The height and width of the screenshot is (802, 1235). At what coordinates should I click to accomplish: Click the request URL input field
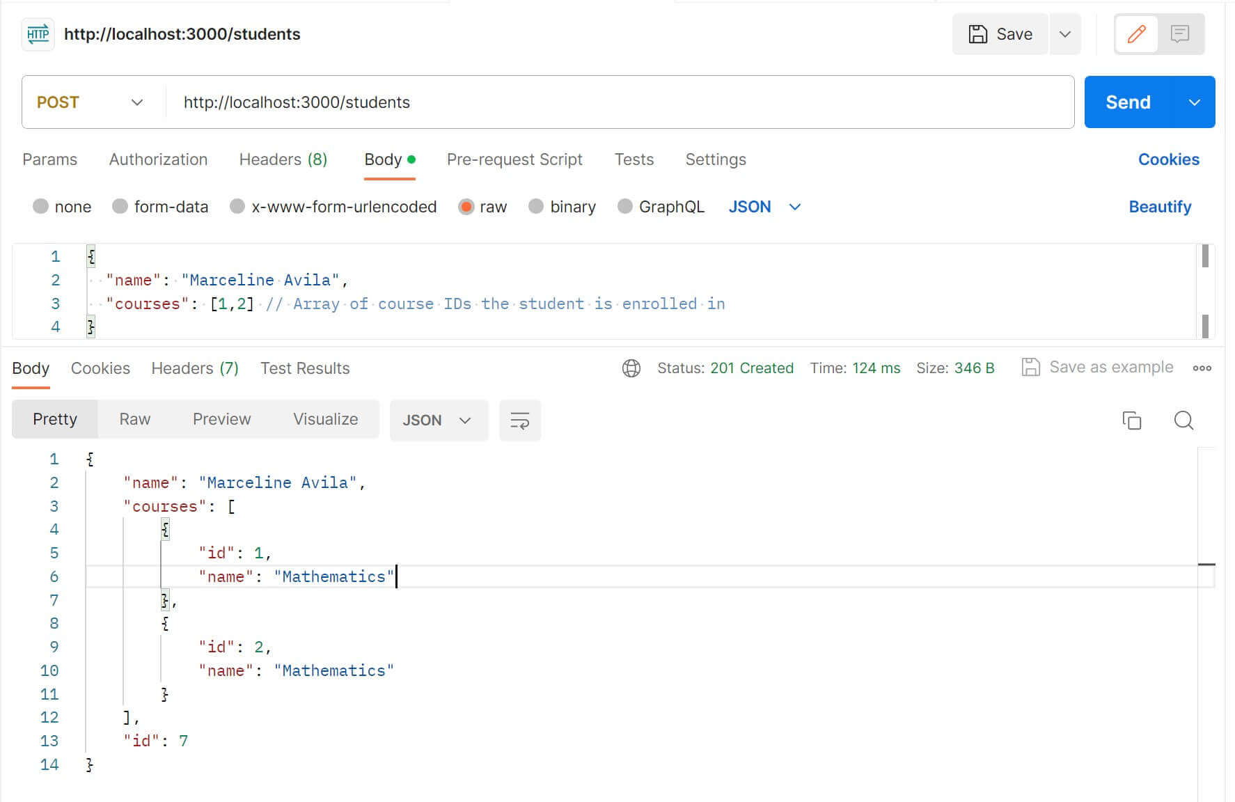(x=620, y=102)
